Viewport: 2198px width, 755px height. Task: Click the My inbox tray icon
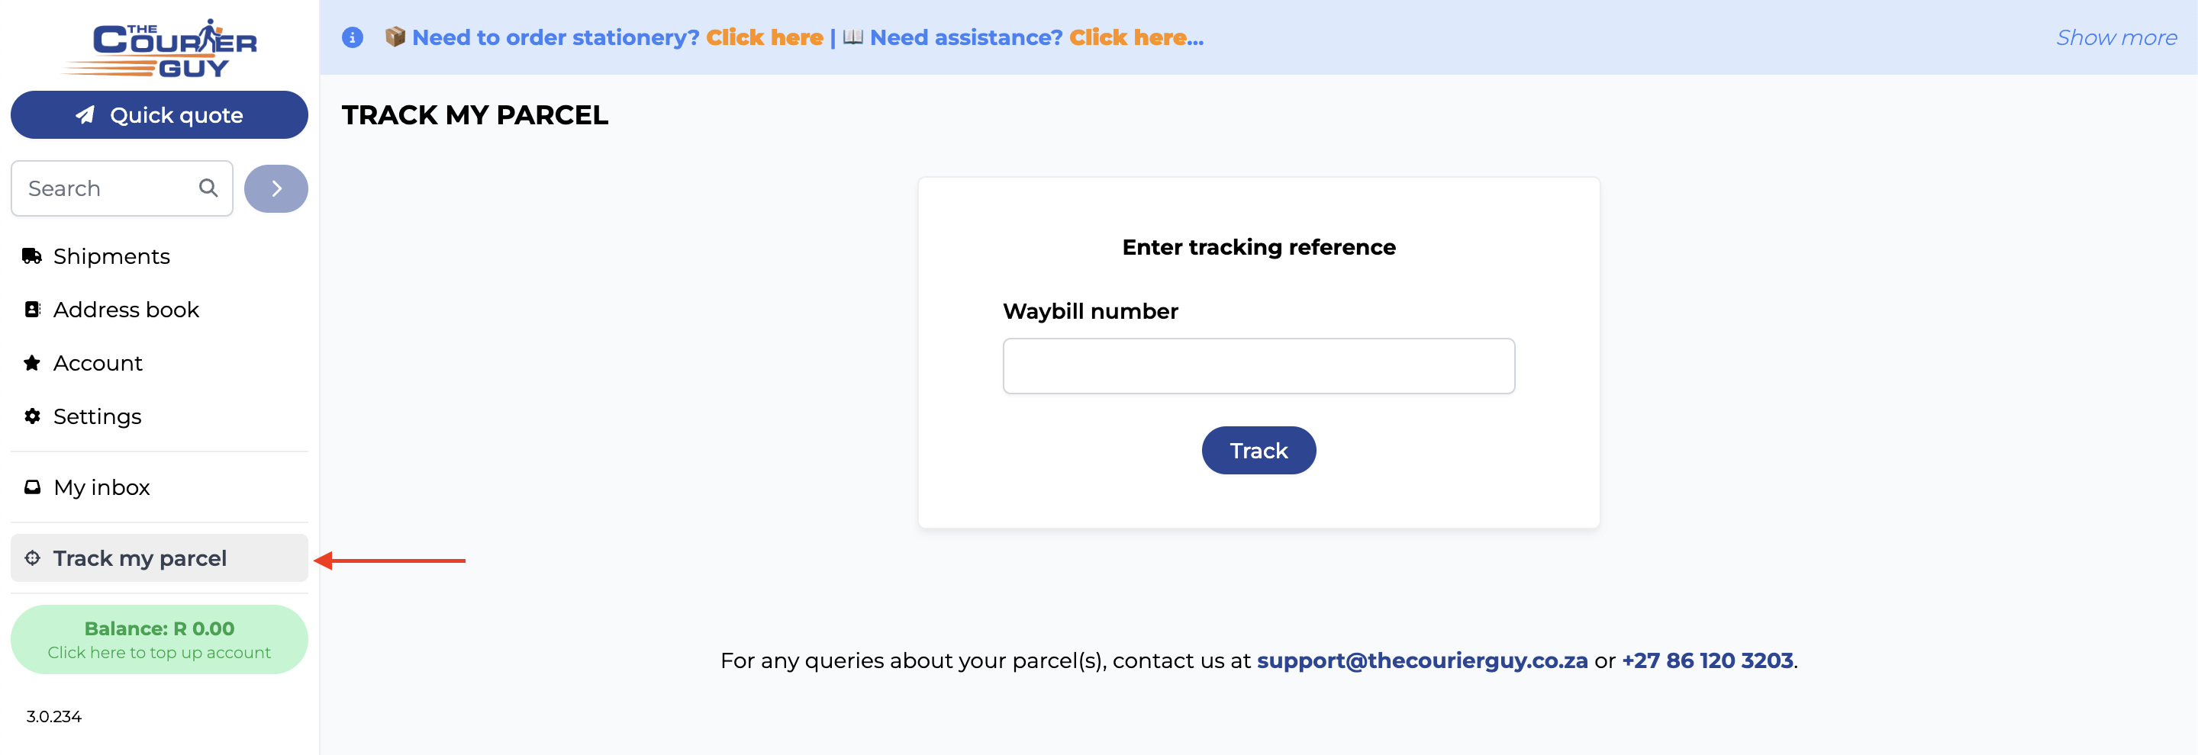(x=32, y=487)
